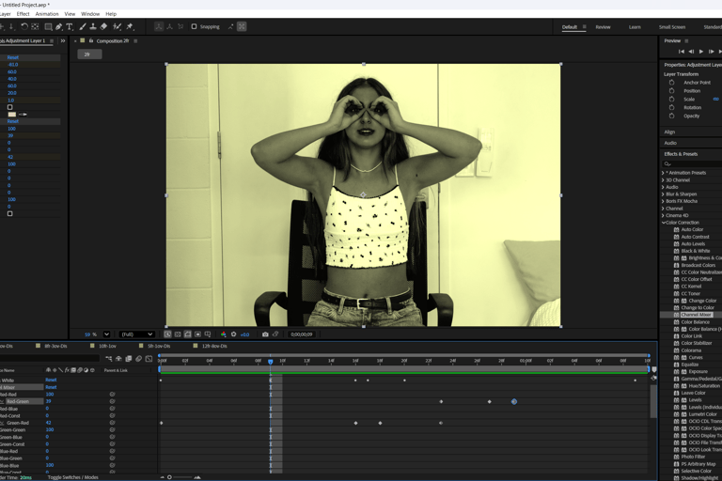This screenshot has width=722, height=481.
Task: Open the magnification ratio dropdown
Action: coord(106,334)
